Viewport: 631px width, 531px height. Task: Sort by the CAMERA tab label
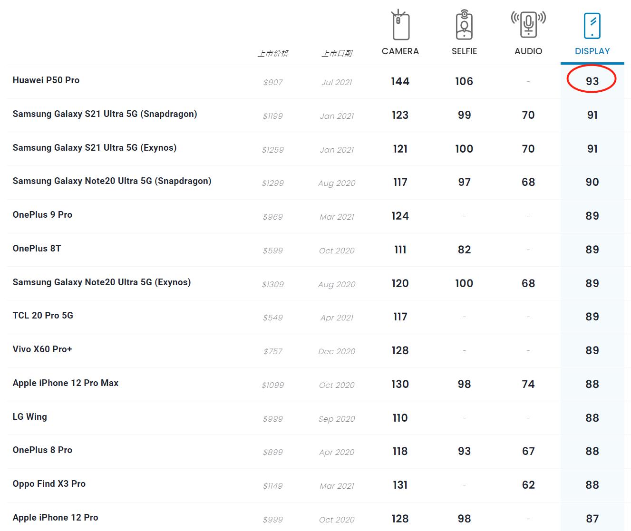pyautogui.click(x=400, y=51)
